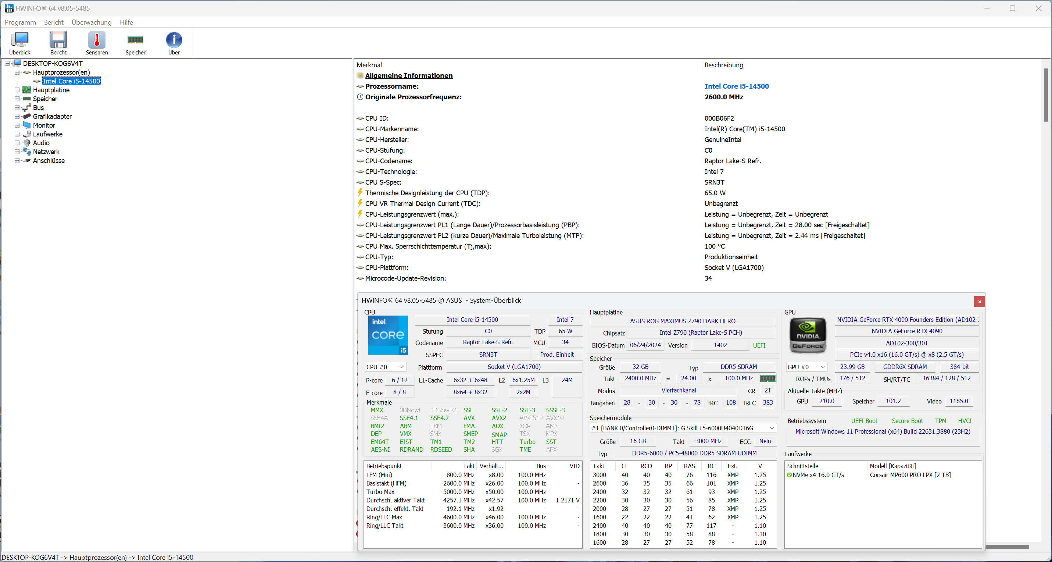Click the Hauptplatine motherboard icon in tree
Image resolution: width=1052 pixels, height=562 pixels.
pos(27,90)
